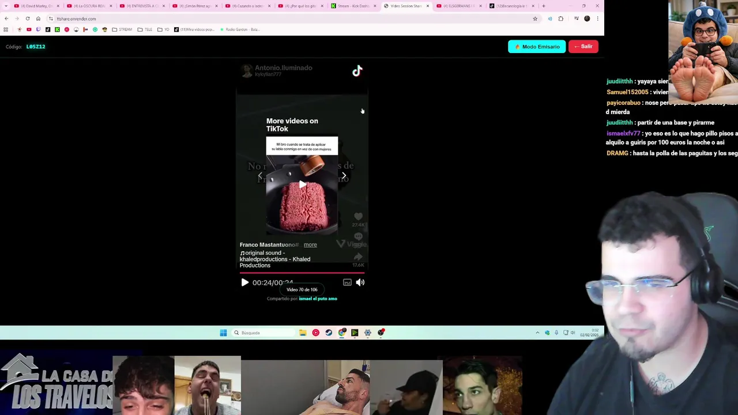
Task: Play the suggested video thumbnail
Action: [x=302, y=184]
